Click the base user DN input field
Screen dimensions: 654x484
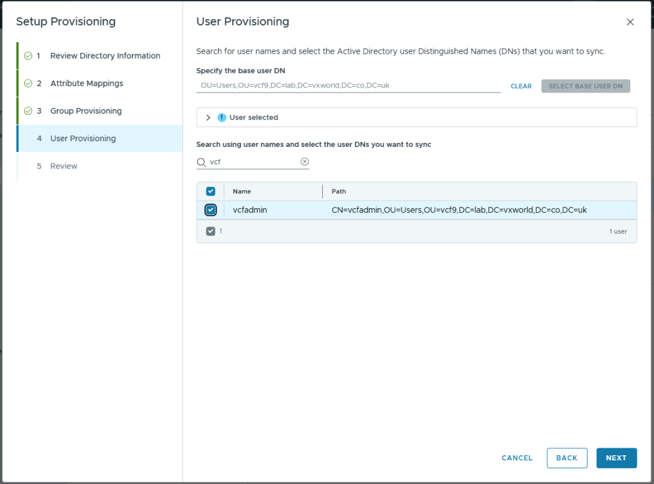[x=348, y=86]
